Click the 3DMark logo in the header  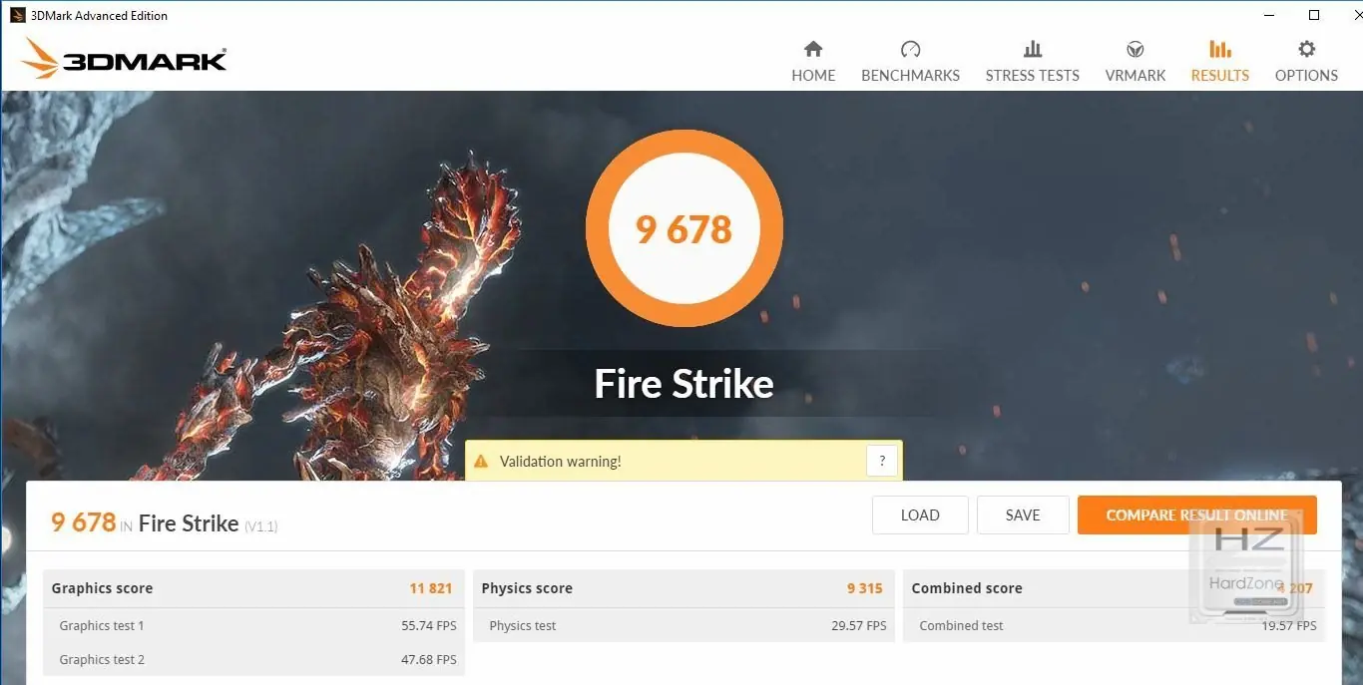coord(124,59)
